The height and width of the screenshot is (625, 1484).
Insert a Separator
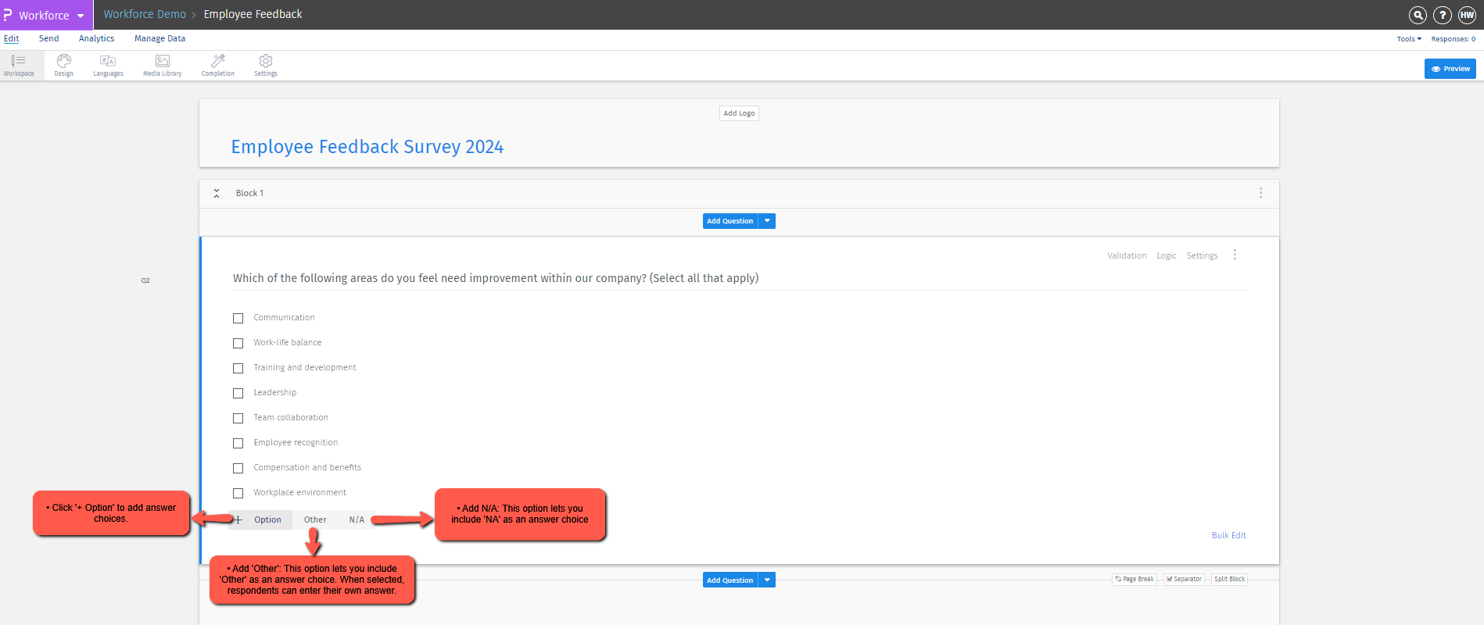[x=1184, y=579]
